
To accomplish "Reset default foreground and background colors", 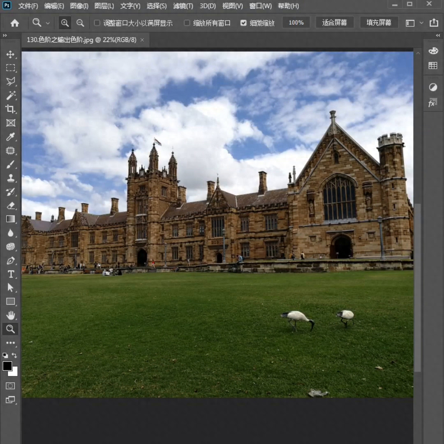I will click(x=5, y=355).
